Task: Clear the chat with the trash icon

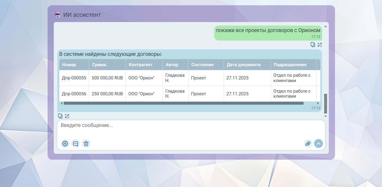Action: point(86,143)
